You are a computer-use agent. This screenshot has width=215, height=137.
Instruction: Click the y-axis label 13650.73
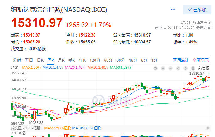pos(18,89)
